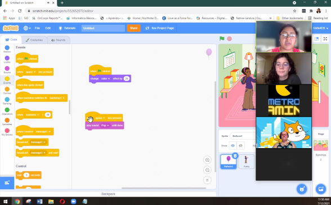Click the Windows Start button
This screenshot has height=205, width=331.
click(x=6, y=202)
